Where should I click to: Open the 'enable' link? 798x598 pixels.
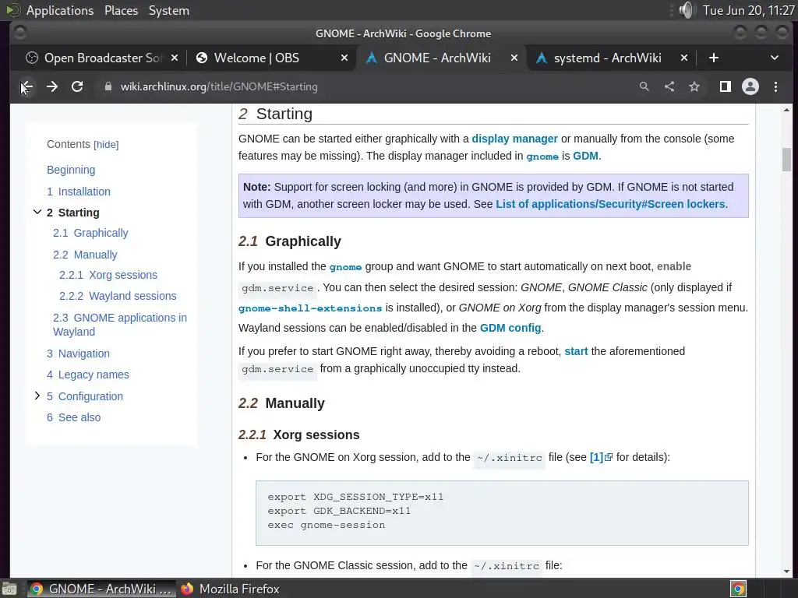674,266
